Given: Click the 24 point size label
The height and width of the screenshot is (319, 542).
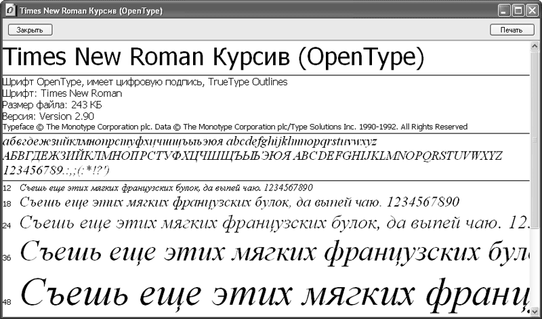Looking at the screenshot, I should coord(7,226).
